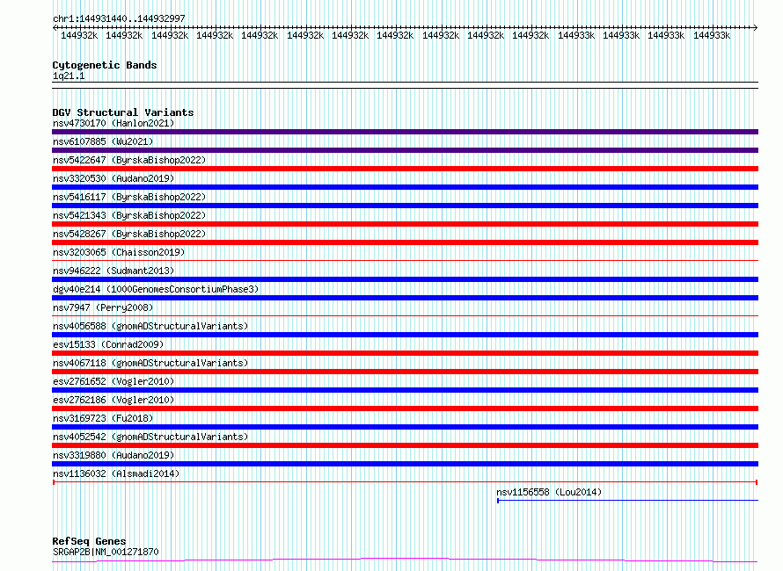Viewport: 783px width, 571px height.
Task: Select the Cytogenetic Bands track title
Action: 105,65
